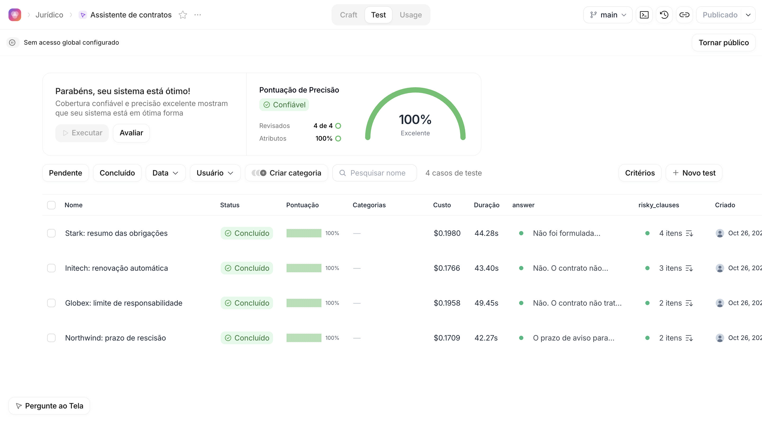The width and height of the screenshot is (762, 423).
Task: Star the Assistente de contratos project
Action: pyautogui.click(x=183, y=15)
